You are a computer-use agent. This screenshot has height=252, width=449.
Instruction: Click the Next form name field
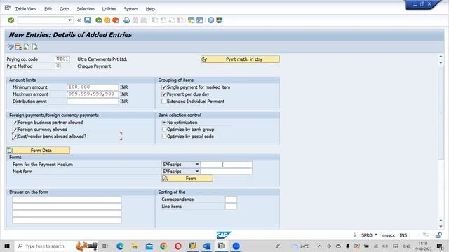click(226, 171)
